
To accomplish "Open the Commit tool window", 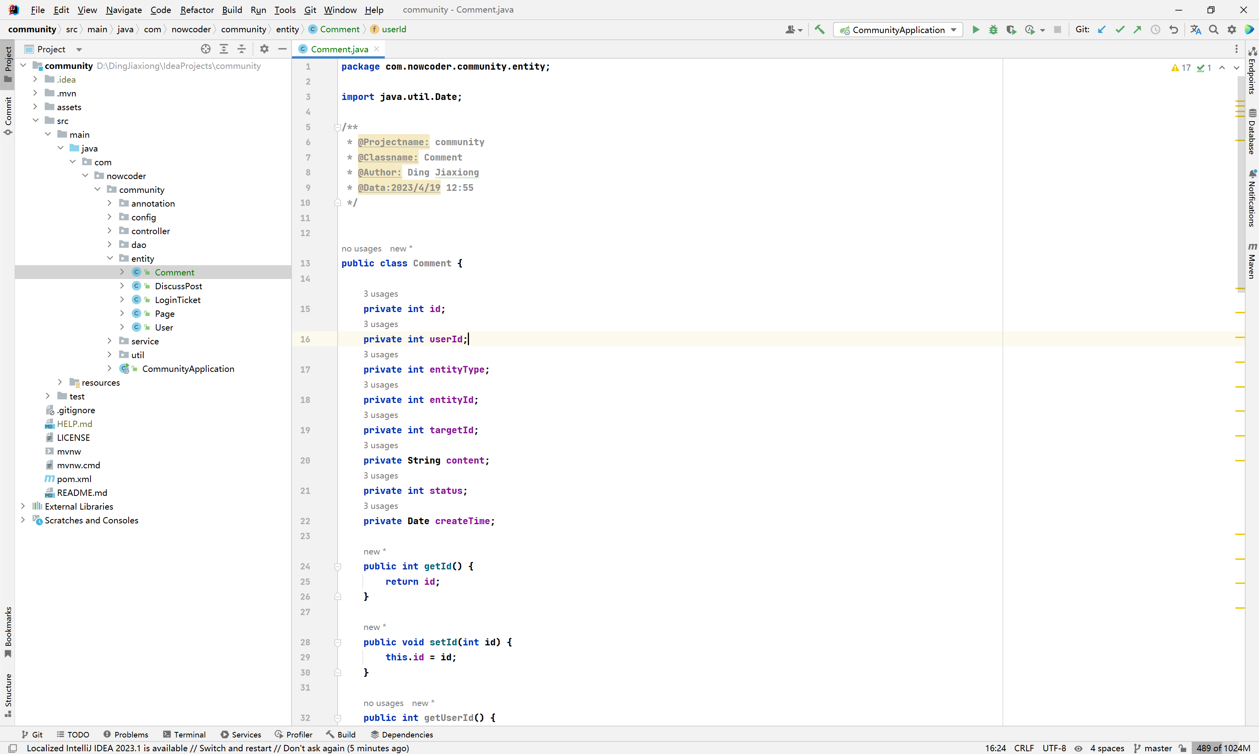I will pyautogui.click(x=7, y=116).
